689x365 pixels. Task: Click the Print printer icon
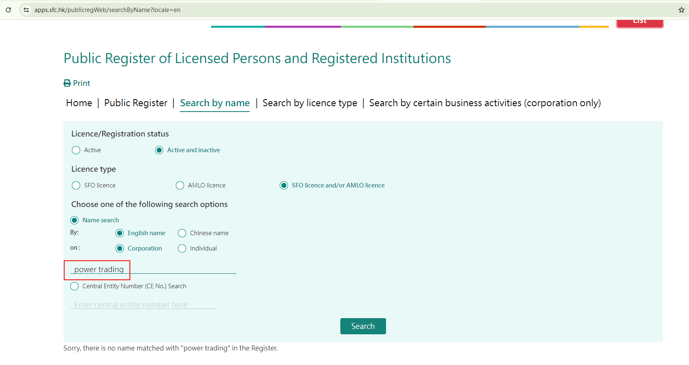pyautogui.click(x=67, y=83)
